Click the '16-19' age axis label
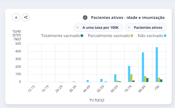Image resolution: width=175 pixels, height=108 pixels. tap(45, 89)
